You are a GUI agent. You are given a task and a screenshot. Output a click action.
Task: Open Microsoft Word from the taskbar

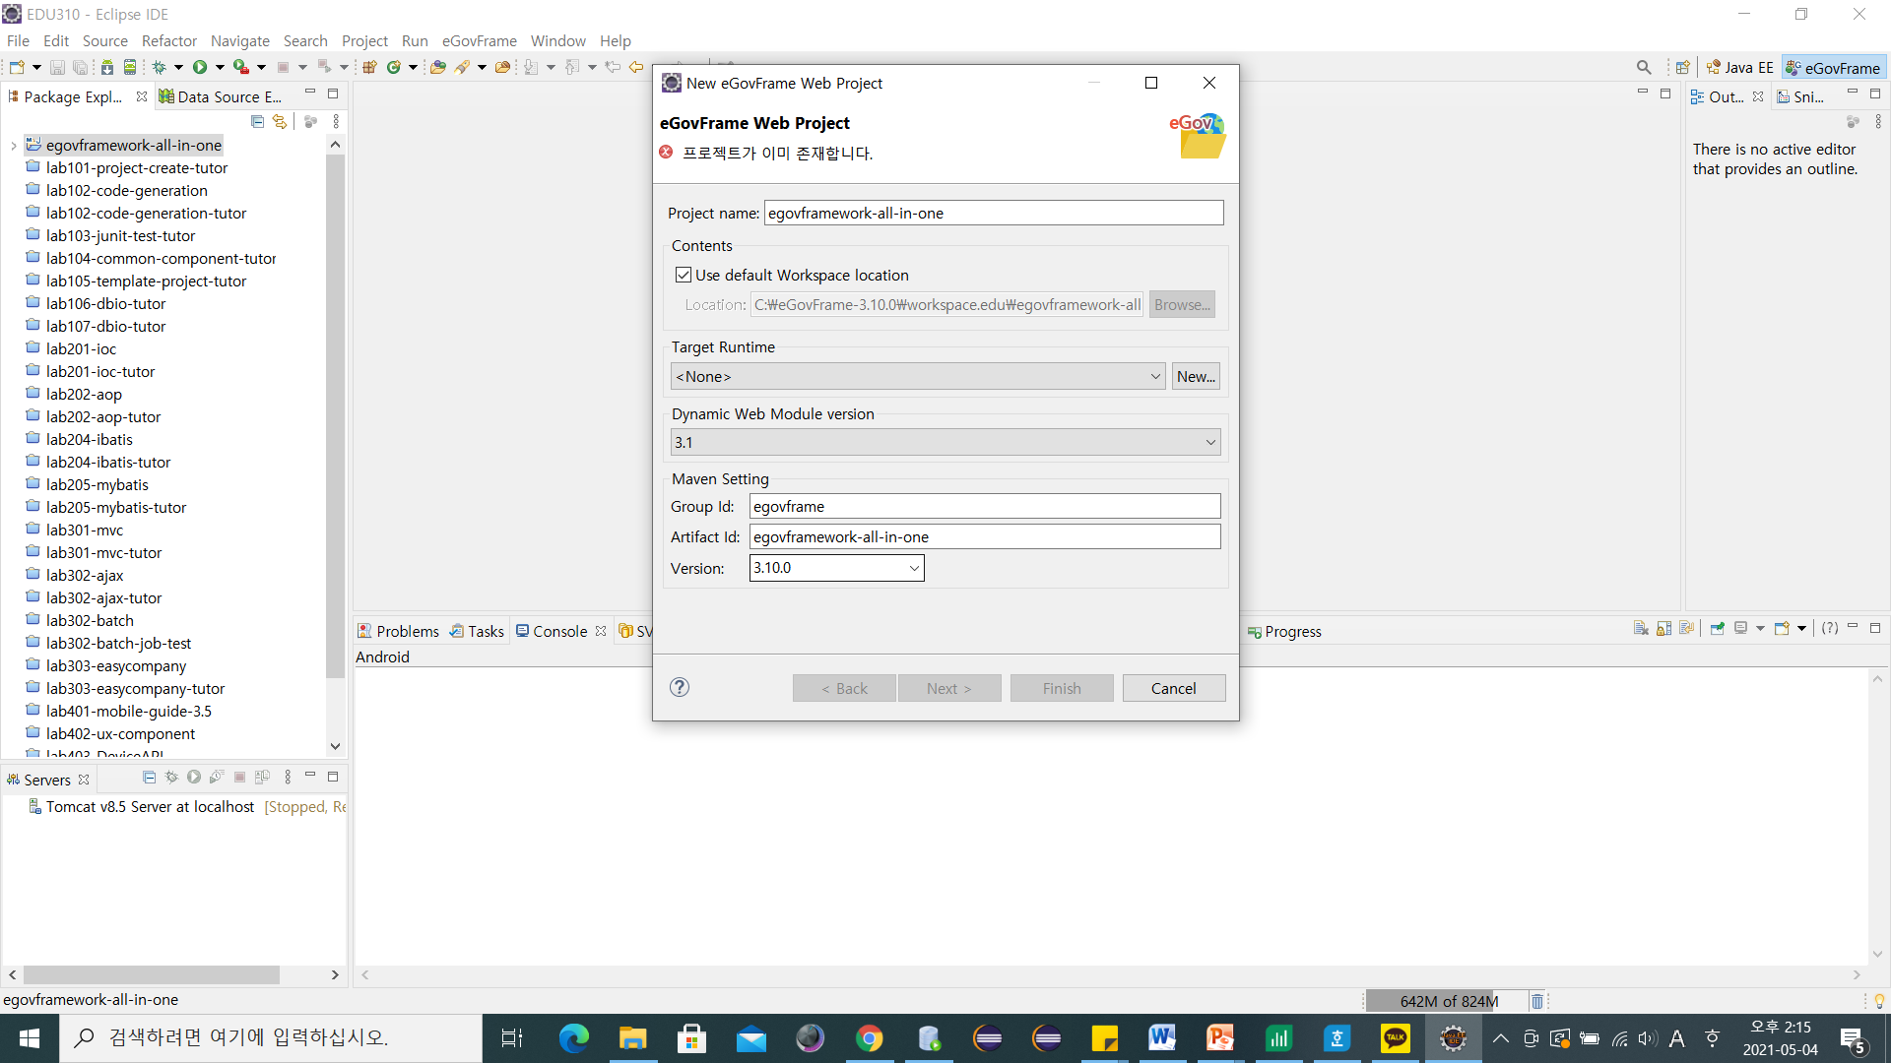(1161, 1037)
